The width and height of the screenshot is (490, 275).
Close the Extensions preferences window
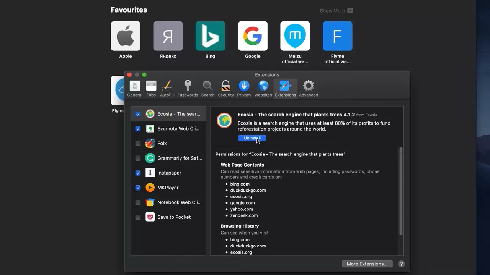tap(129, 75)
